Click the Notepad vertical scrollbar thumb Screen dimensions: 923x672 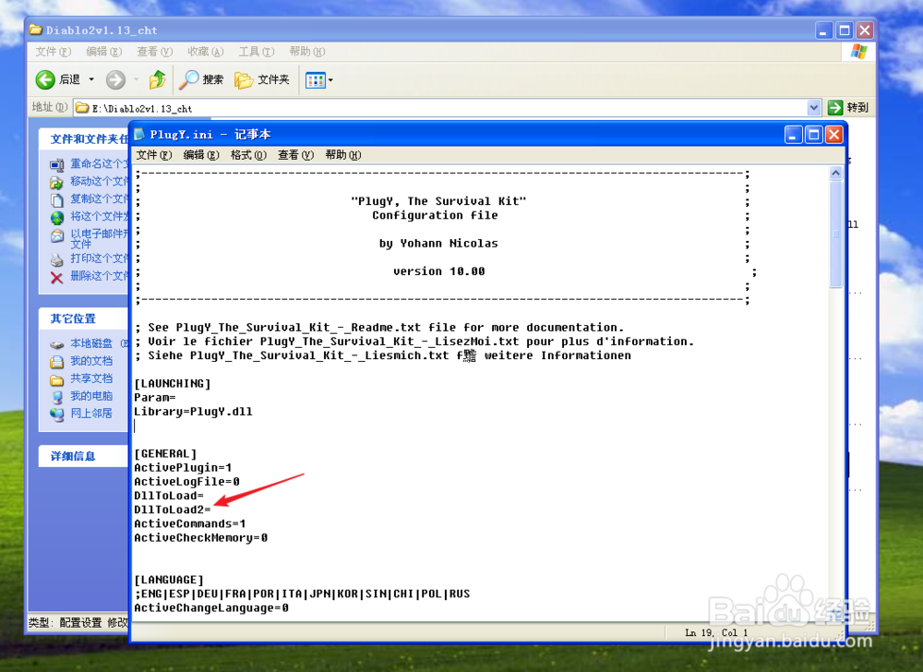pyautogui.click(x=836, y=234)
